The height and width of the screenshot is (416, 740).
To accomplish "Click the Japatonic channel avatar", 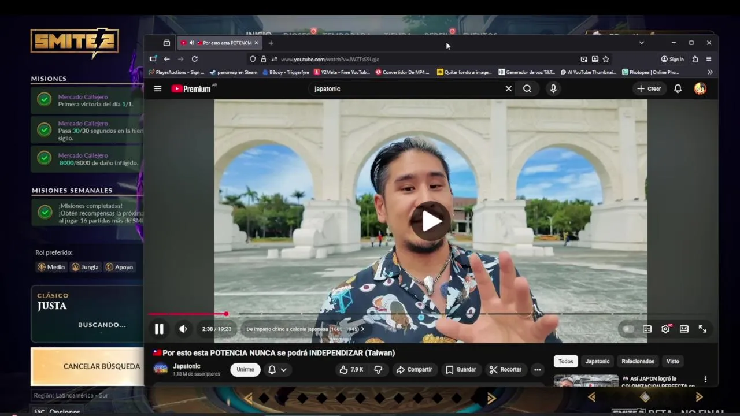I will pos(161,369).
